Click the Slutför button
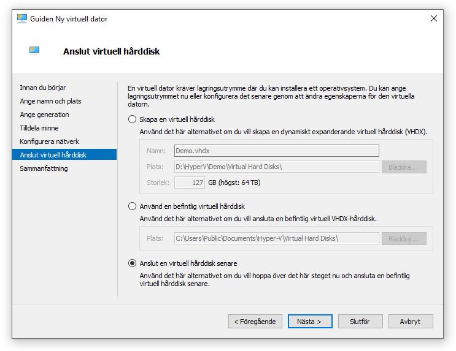The image size is (456, 351). [x=360, y=322]
